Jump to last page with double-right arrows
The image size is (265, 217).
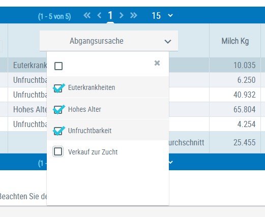(x=134, y=15)
